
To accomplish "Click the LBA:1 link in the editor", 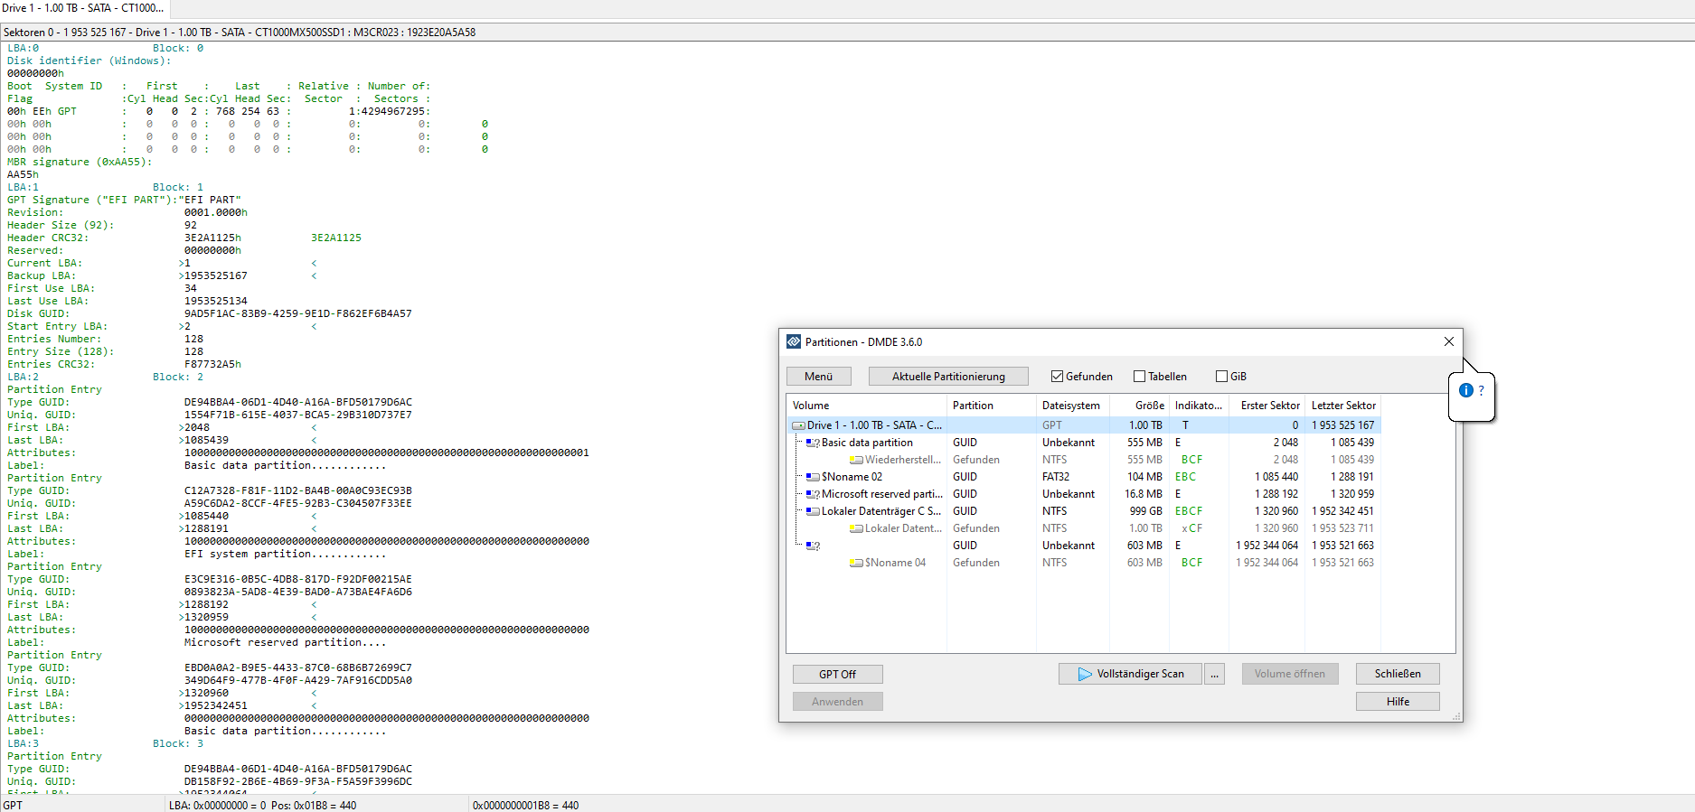I will click(24, 188).
